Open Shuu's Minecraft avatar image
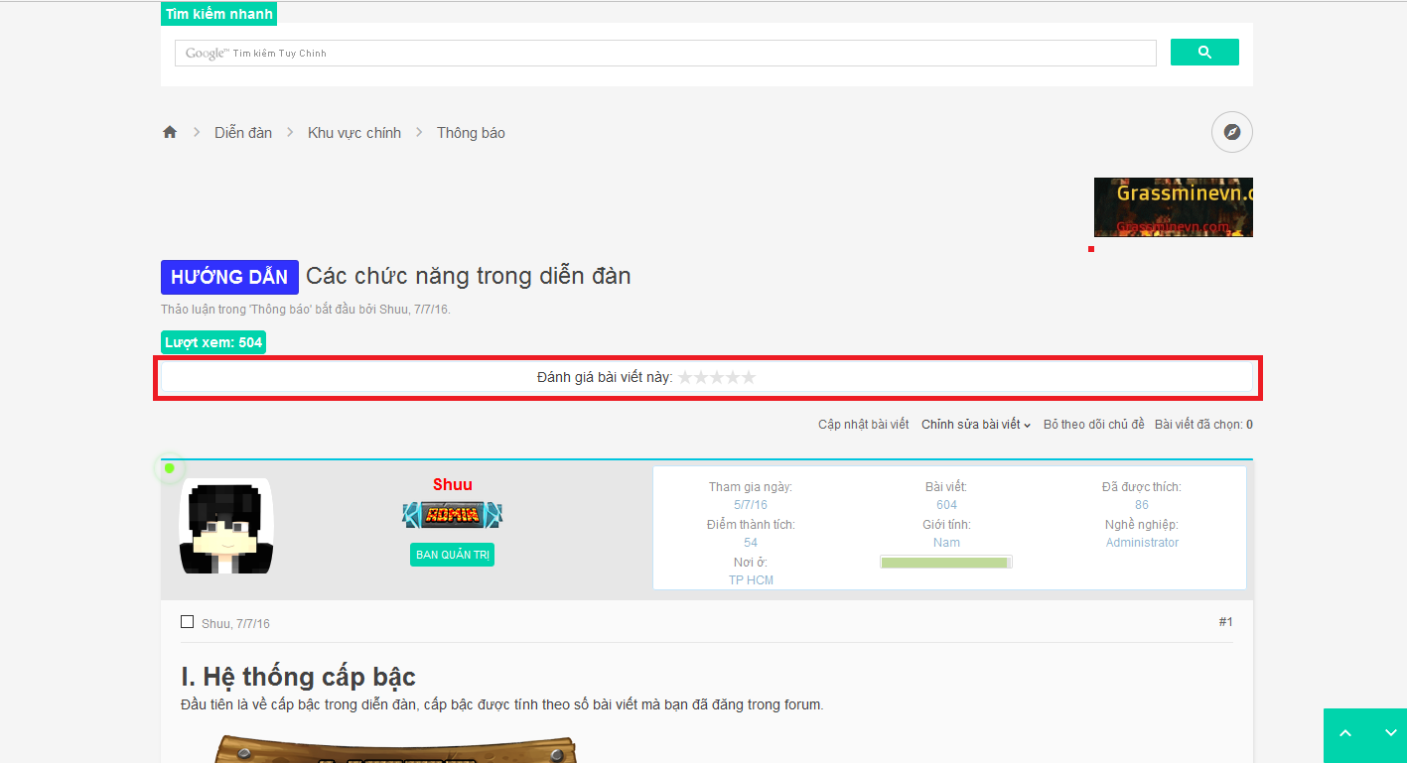The height and width of the screenshot is (763, 1407). (225, 526)
